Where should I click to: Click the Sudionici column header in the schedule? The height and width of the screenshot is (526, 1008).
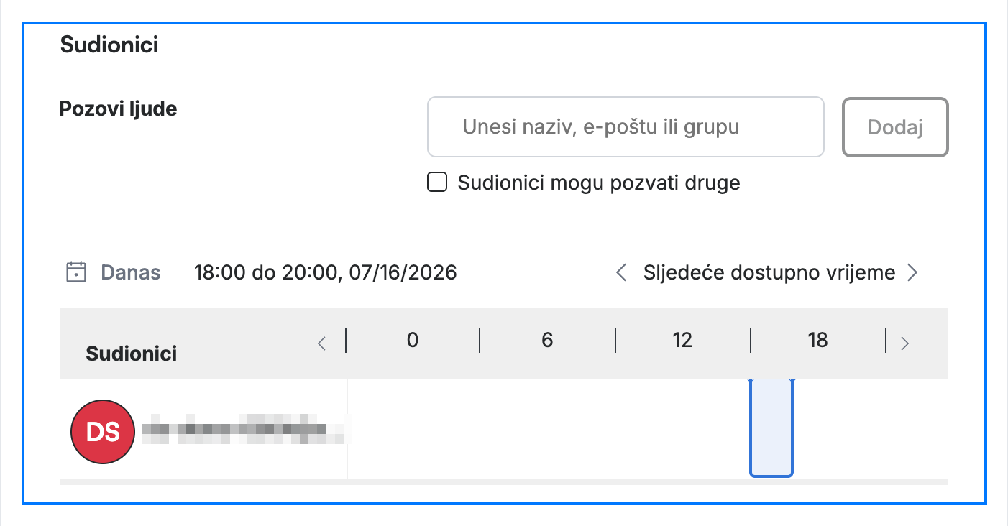[132, 354]
